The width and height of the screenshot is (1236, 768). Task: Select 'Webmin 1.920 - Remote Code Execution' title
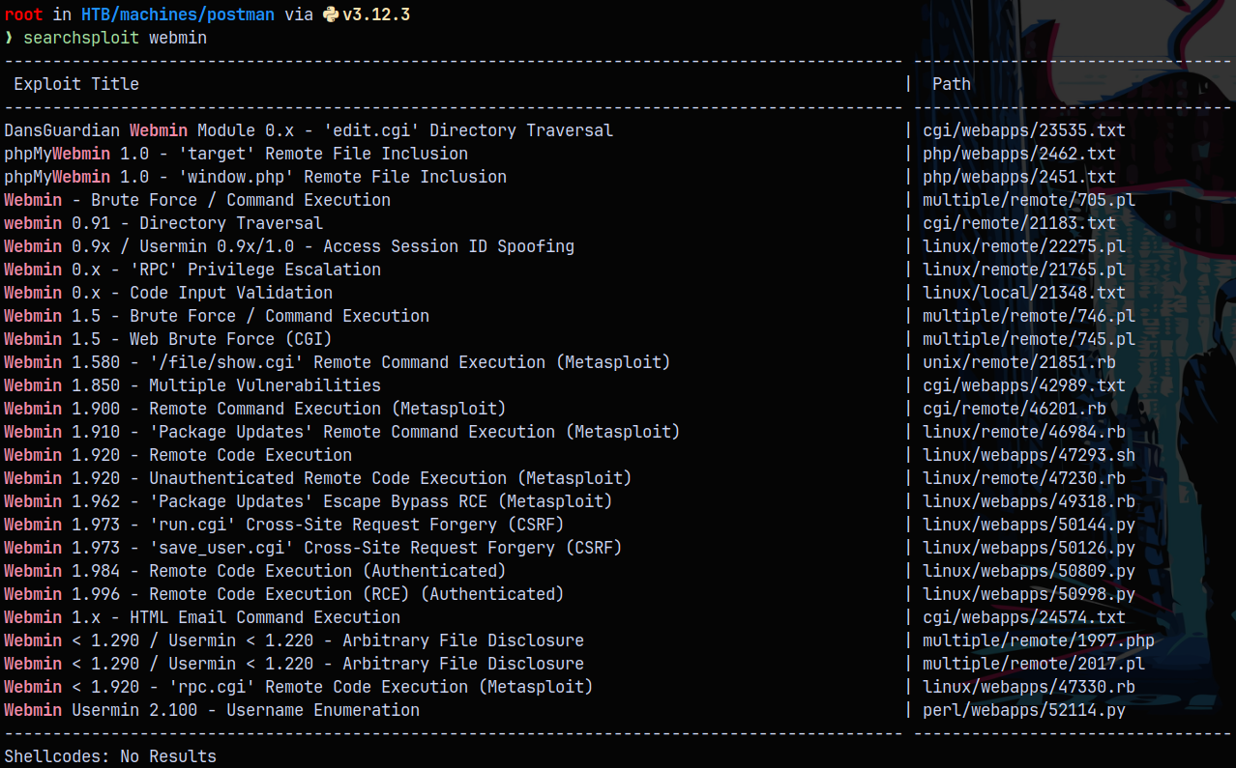point(178,455)
